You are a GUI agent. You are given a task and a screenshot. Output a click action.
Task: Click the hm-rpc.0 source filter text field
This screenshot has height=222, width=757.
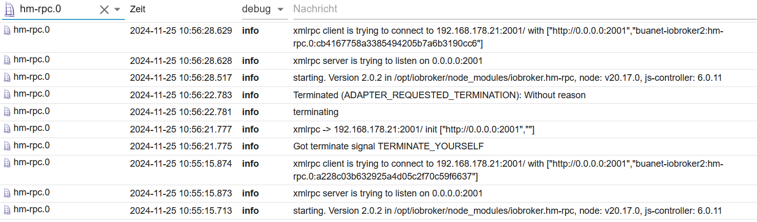point(57,9)
